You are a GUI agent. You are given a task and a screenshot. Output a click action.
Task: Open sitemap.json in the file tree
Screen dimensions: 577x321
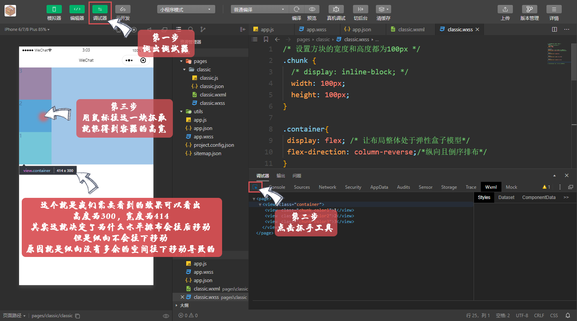pyautogui.click(x=207, y=153)
